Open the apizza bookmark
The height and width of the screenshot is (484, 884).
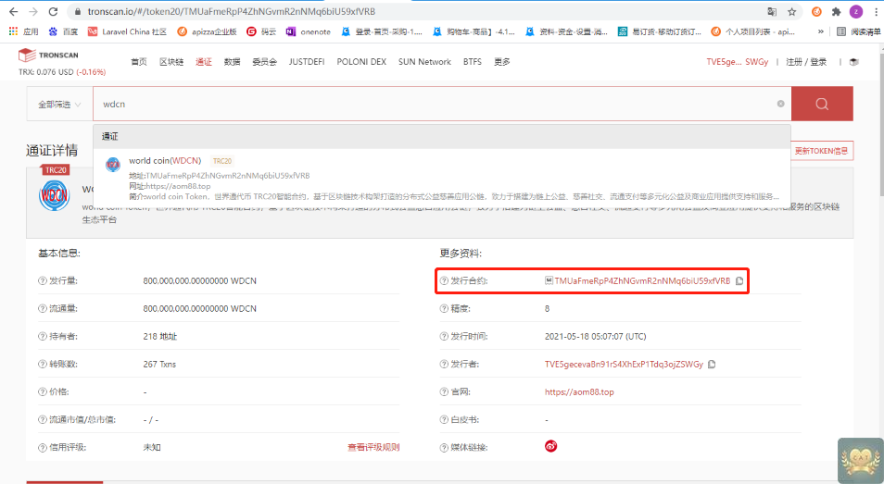click(207, 31)
